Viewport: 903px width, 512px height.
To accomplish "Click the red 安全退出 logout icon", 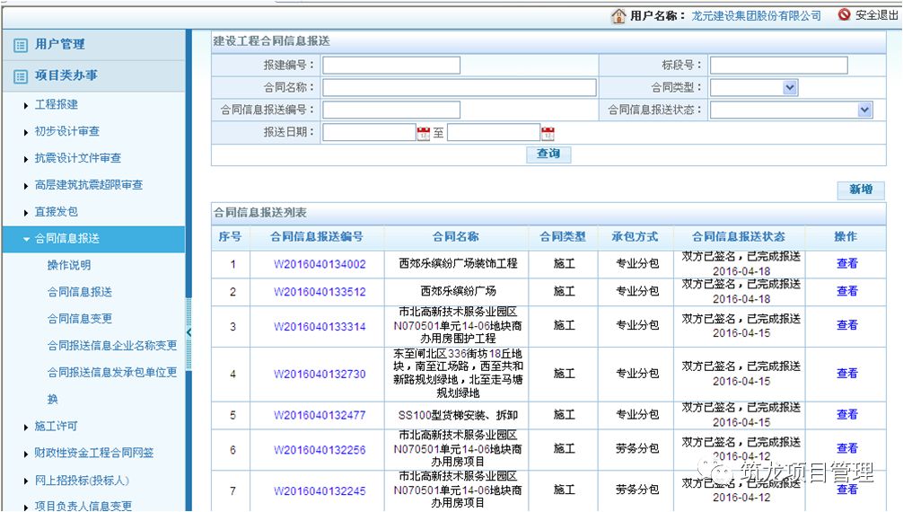I will click(845, 14).
